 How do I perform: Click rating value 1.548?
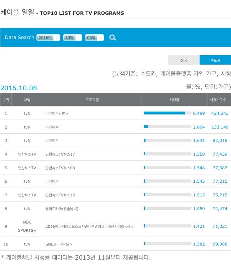point(199,168)
